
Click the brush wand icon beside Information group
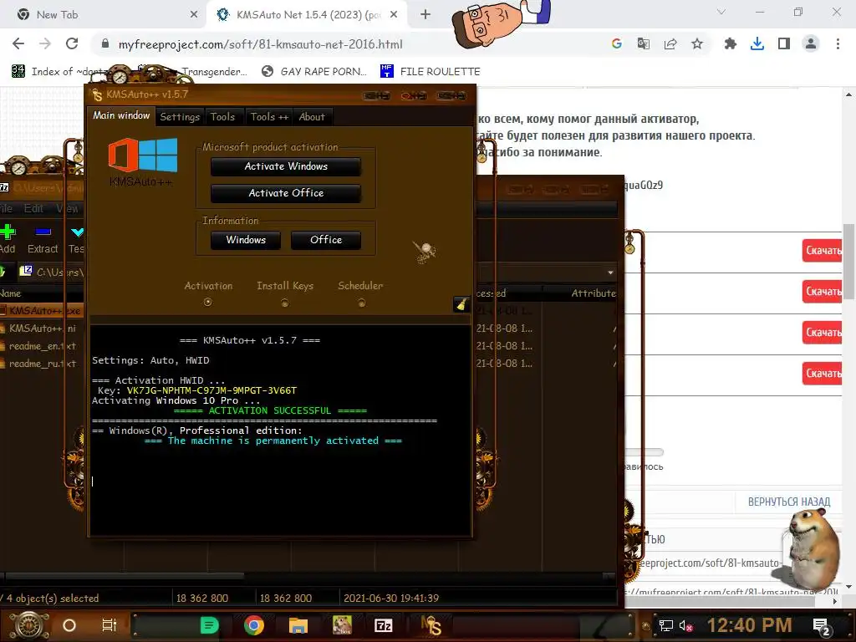click(x=424, y=252)
